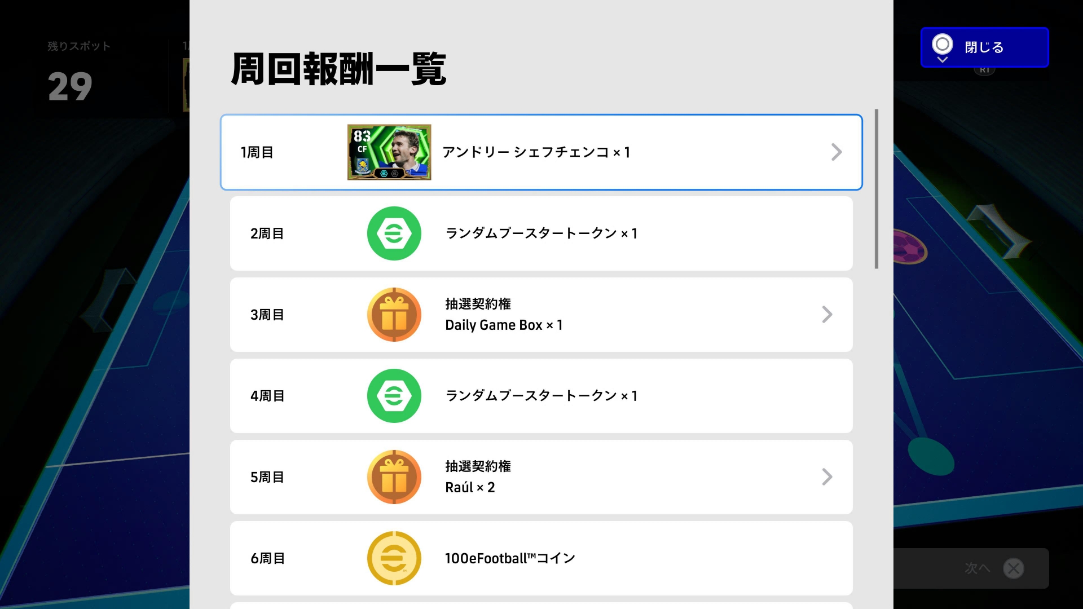Screen dimensions: 1083x609
Task: Click the 4周目 lap label
Action: click(x=267, y=396)
